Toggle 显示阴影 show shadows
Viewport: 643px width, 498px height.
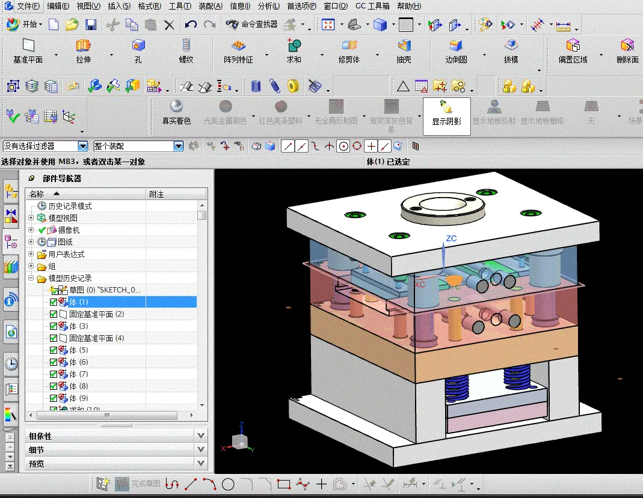pos(446,117)
